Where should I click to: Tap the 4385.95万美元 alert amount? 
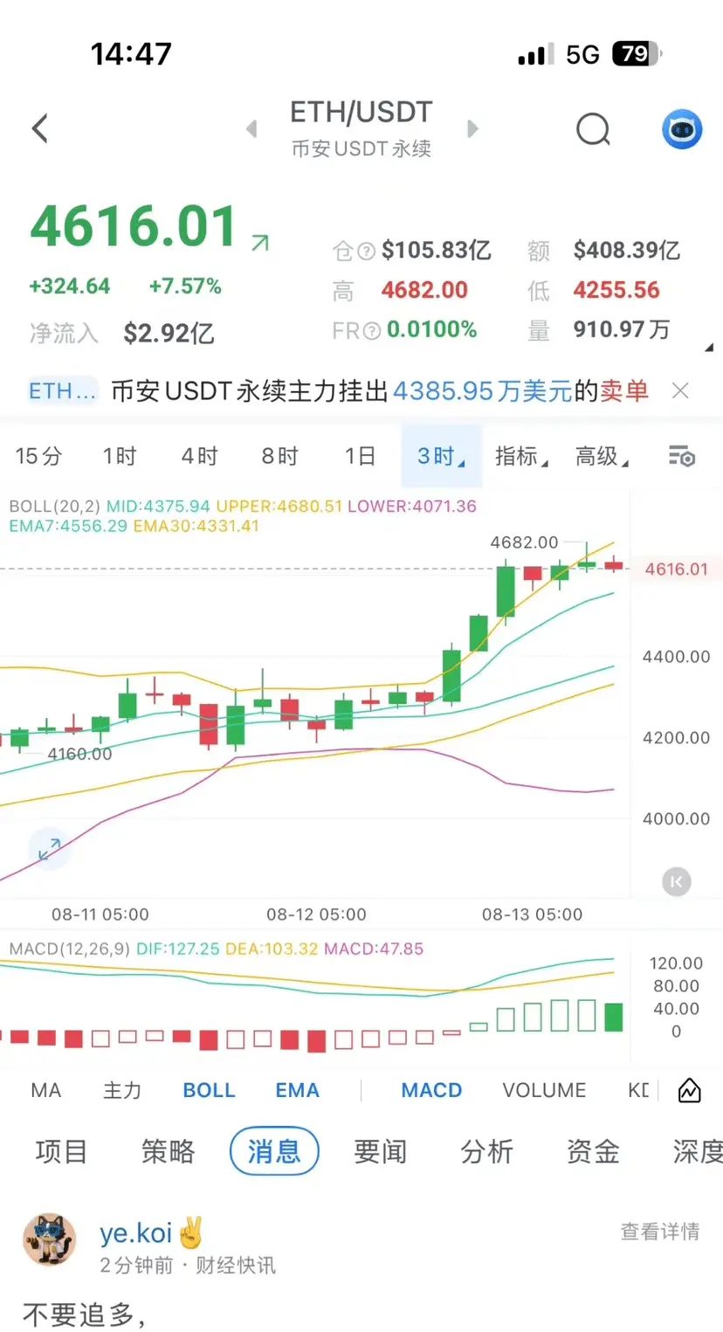pyautogui.click(x=482, y=390)
